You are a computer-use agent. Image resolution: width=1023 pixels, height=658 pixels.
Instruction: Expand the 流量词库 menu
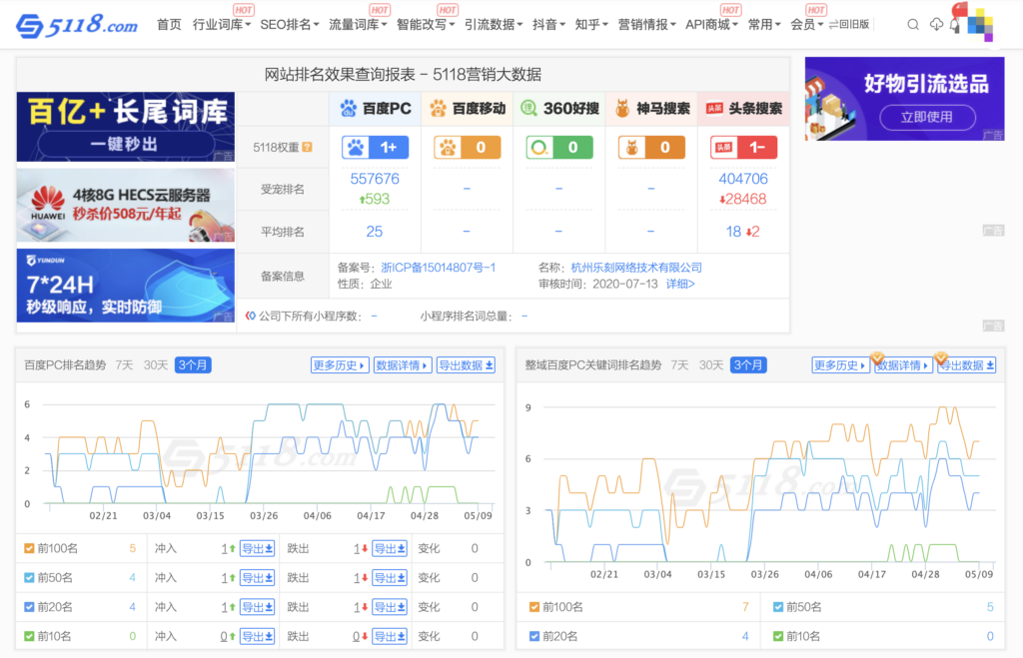[x=358, y=25]
